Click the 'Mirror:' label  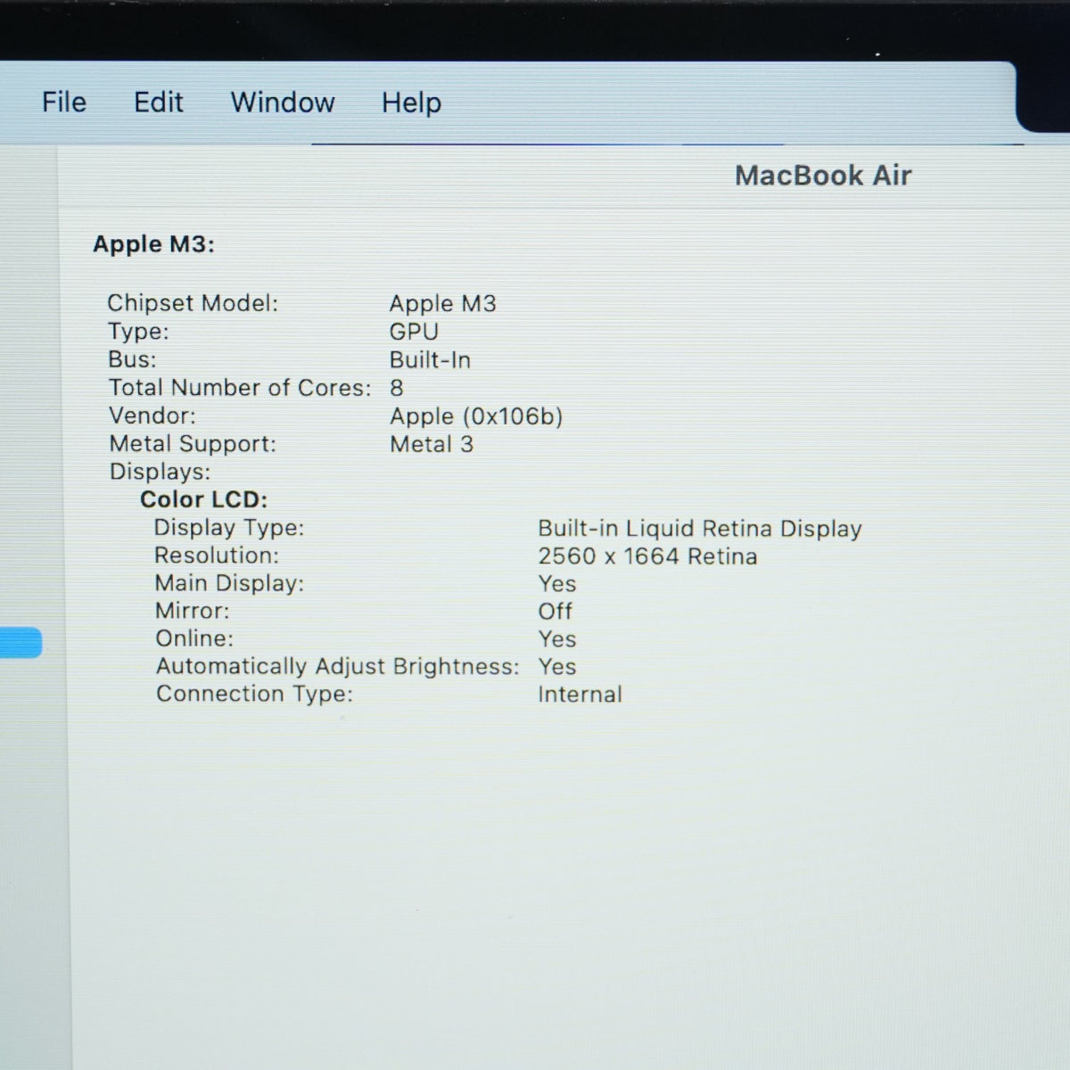click(192, 611)
